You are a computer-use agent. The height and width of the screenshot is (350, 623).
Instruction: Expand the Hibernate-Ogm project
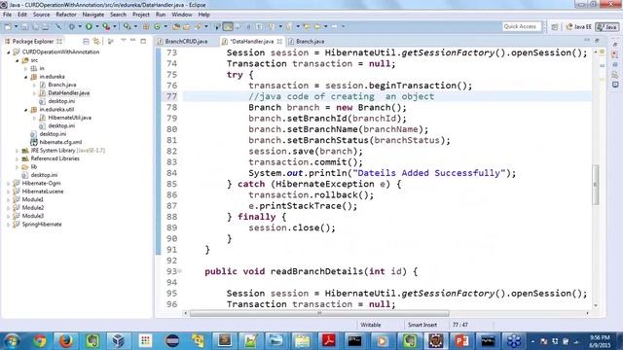(x=9, y=184)
